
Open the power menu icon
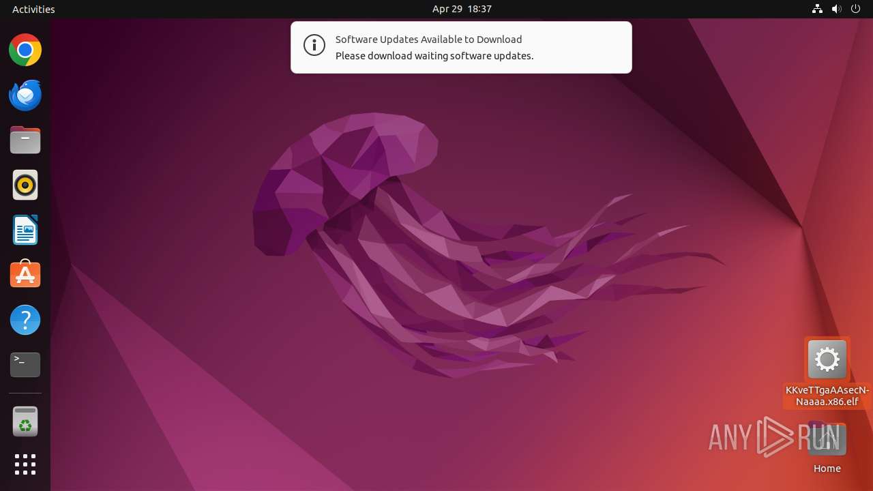click(x=855, y=9)
